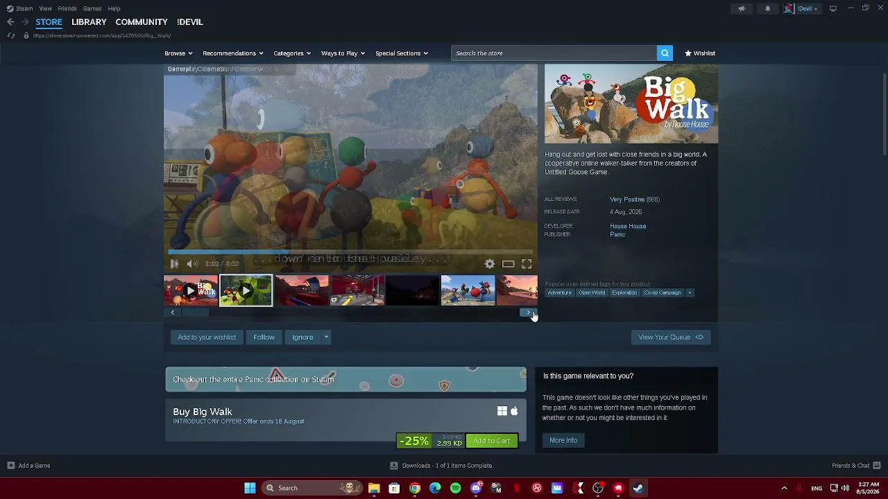
Task: Expand the Ways to Play menu
Action: point(343,53)
